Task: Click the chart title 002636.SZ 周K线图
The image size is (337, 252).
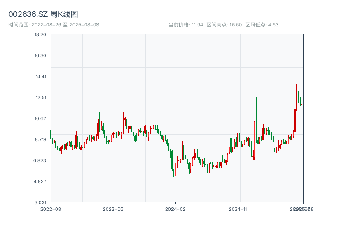Action: coord(43,14)
